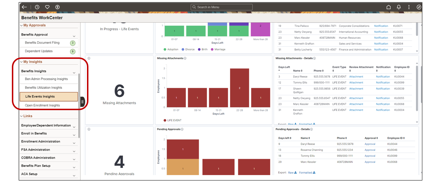This screenshot has width=427, height=183.
Task: Go to Home icon
Action: point(389,7)
